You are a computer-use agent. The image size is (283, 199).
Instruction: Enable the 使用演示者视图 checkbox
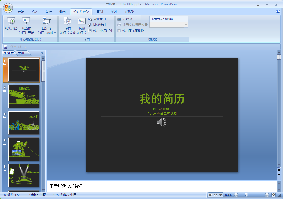click(119, 31)
